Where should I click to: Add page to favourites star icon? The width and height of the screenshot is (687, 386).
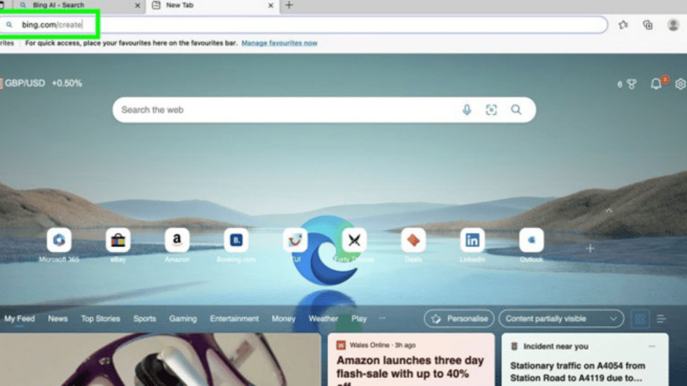[623, 25]
